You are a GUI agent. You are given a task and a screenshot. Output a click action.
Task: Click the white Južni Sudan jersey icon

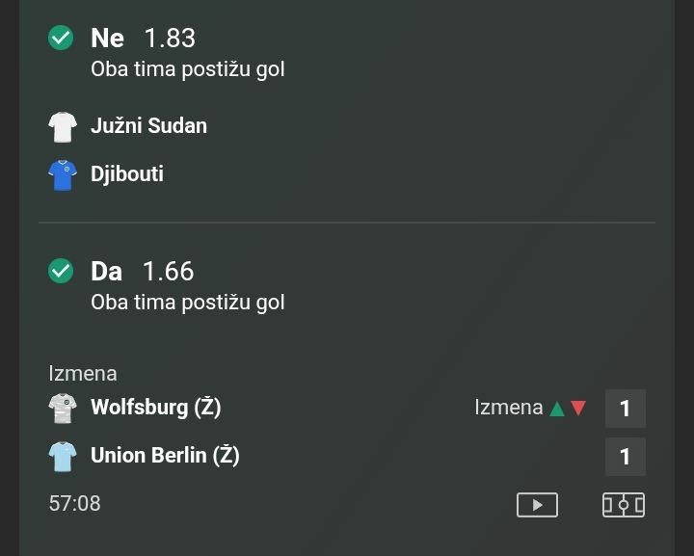(63, 126)
